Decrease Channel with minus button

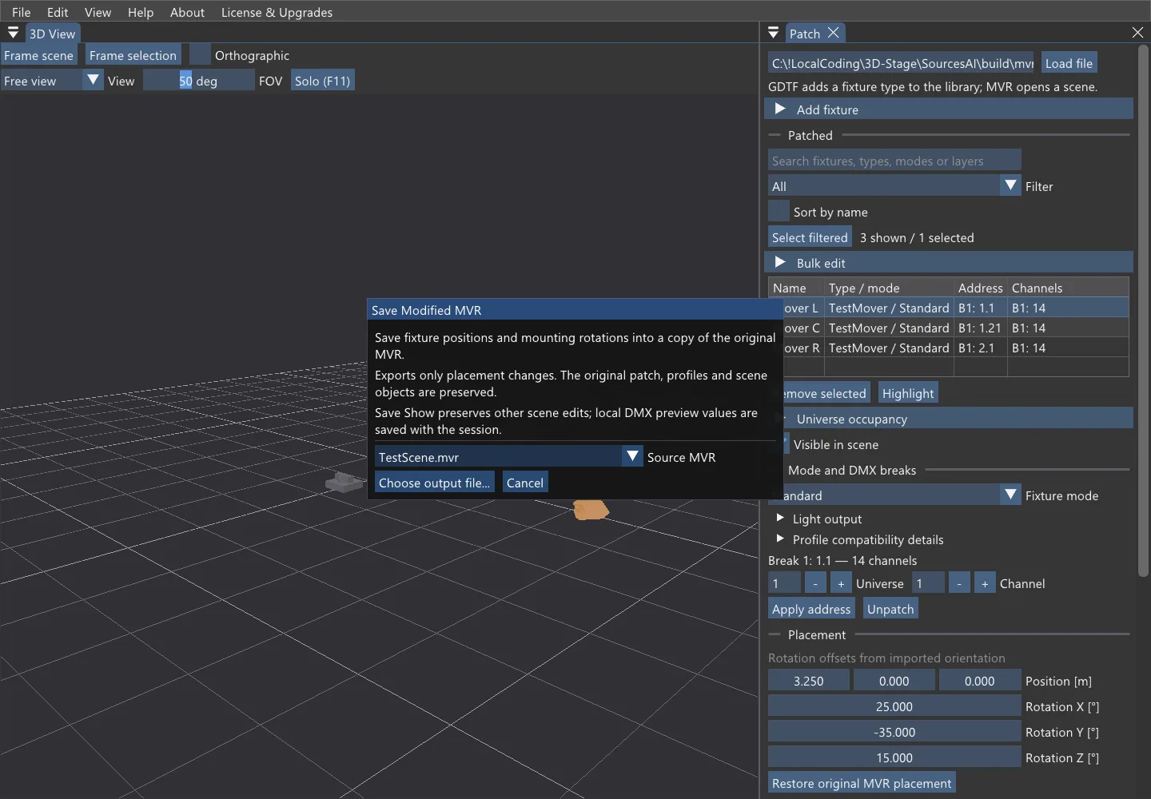click(x=959, y=583)
